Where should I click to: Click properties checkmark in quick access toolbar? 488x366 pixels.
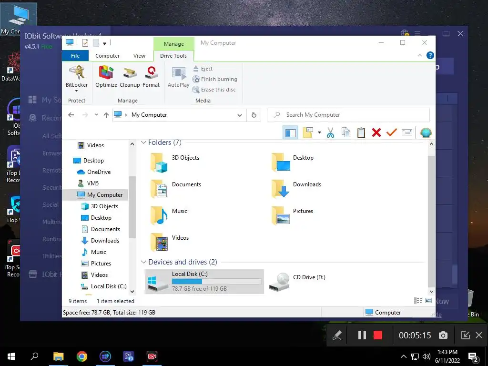(85, 43)
